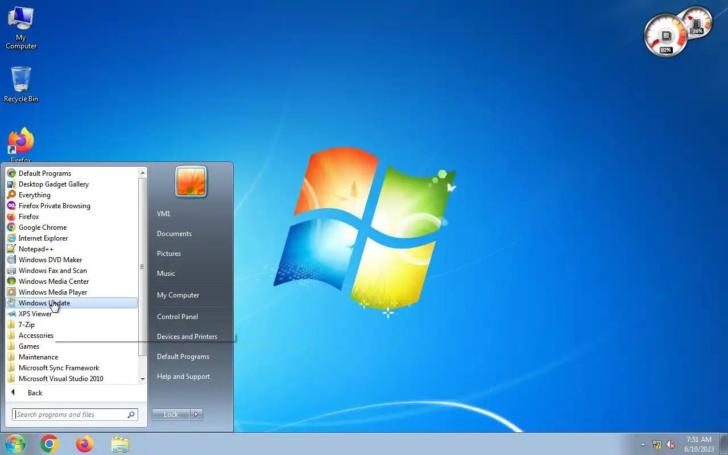Open Default Programs in the program list
This screenshot has width=728, height=455.
coord(71,173)
